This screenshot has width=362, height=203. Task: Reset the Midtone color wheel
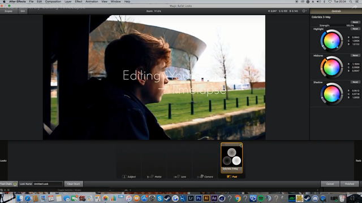coord(355,55)
